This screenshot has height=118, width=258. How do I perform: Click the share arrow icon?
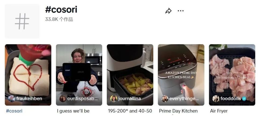[x=168, y=11]
